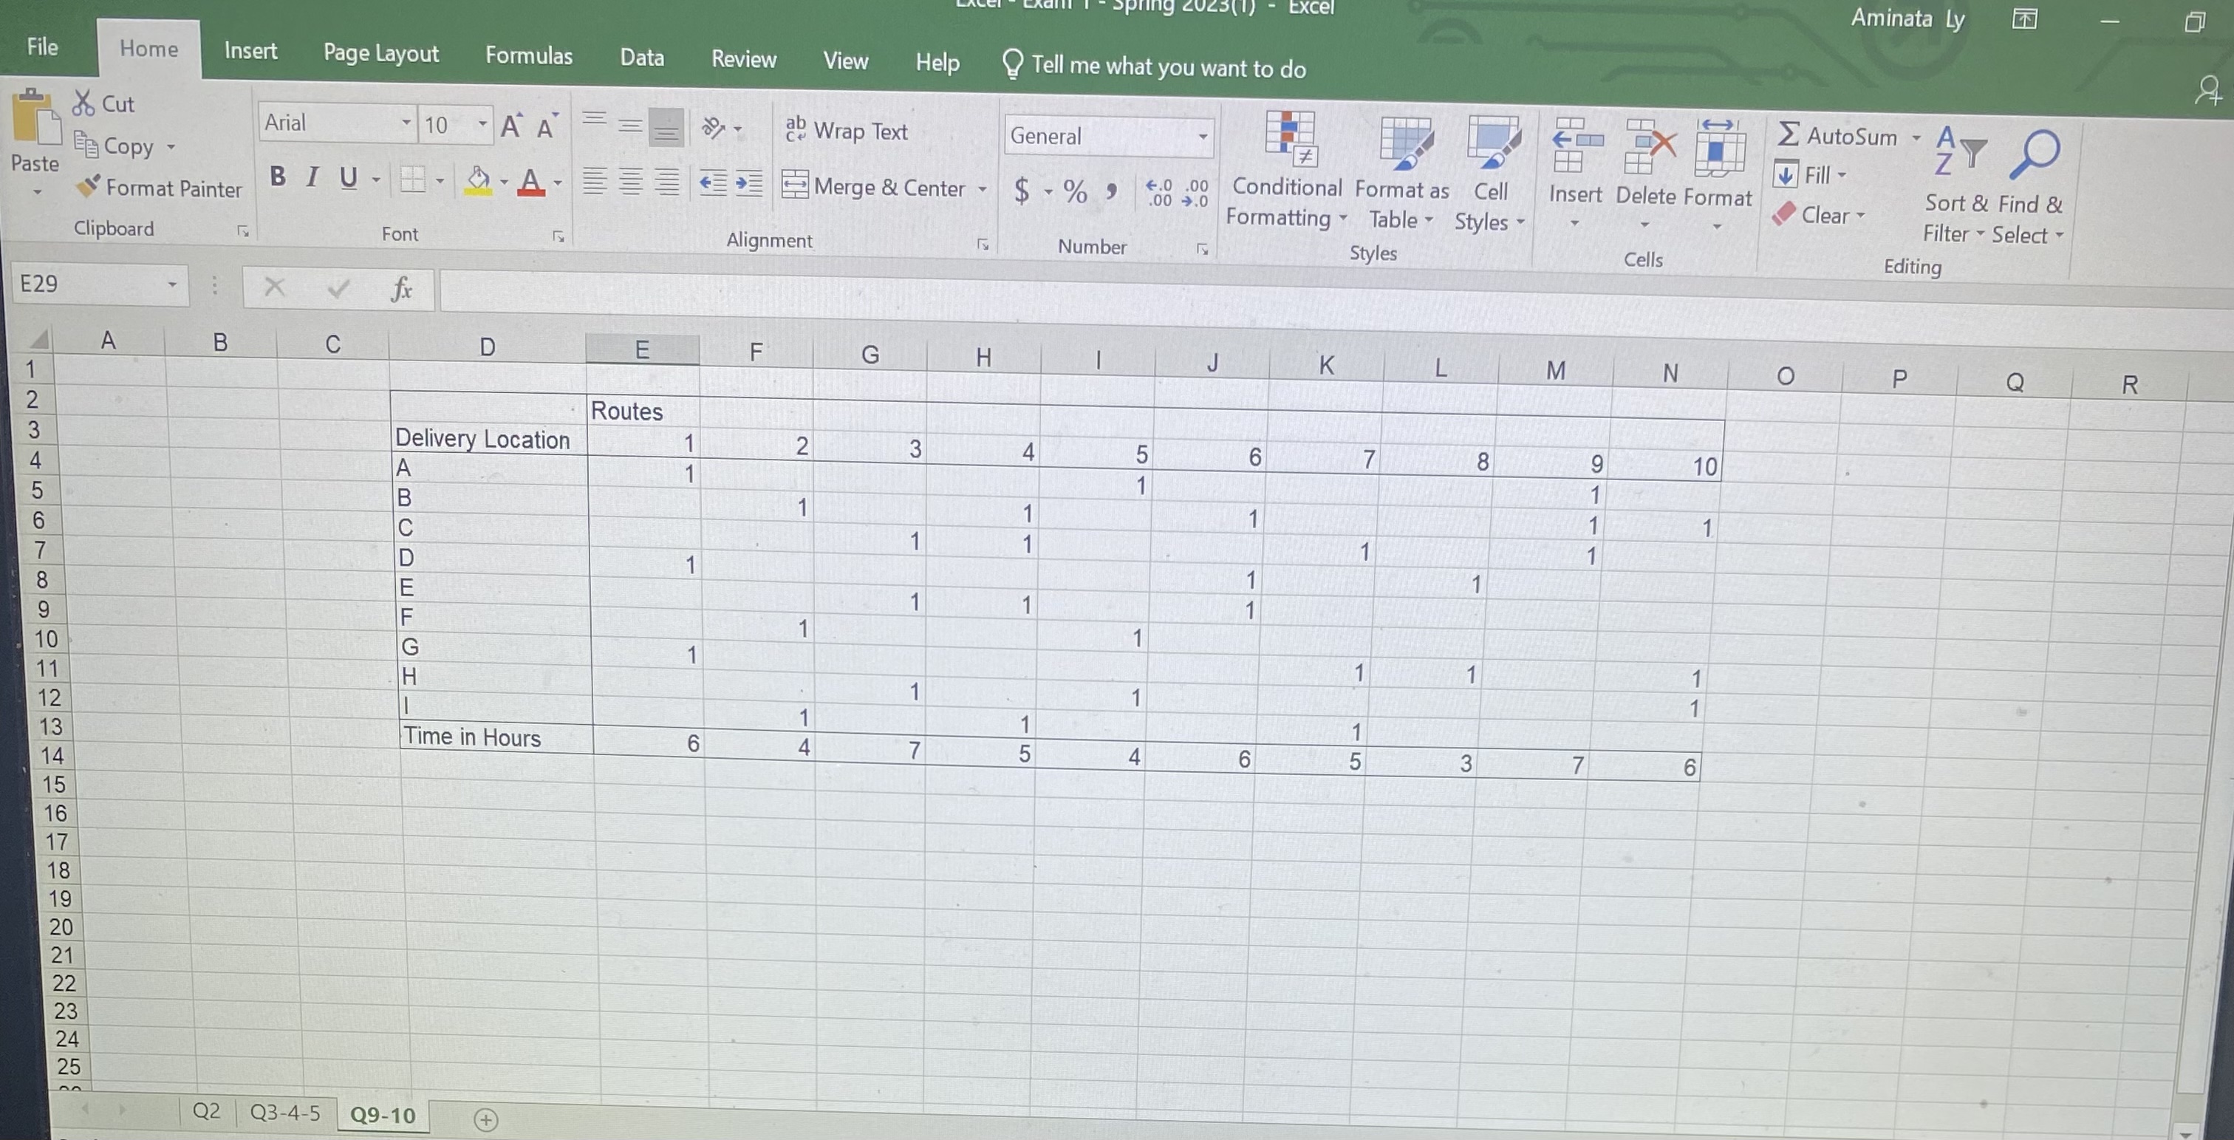Open the Arial font name dropdown
The image size is (2234, 1140).
click(405, 123)
